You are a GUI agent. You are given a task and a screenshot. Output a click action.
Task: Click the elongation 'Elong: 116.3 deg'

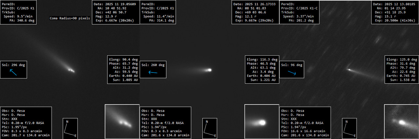point(262,60)
